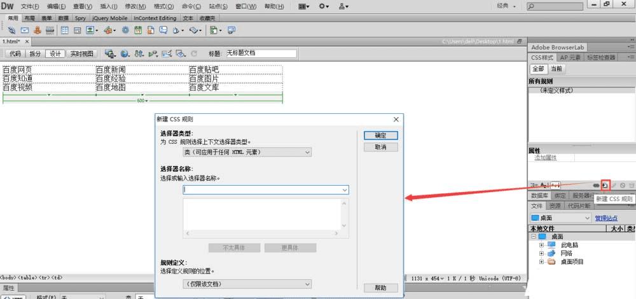636x299 pixels.
Task: Click the Images insert icon
Action: coord(90,30)
